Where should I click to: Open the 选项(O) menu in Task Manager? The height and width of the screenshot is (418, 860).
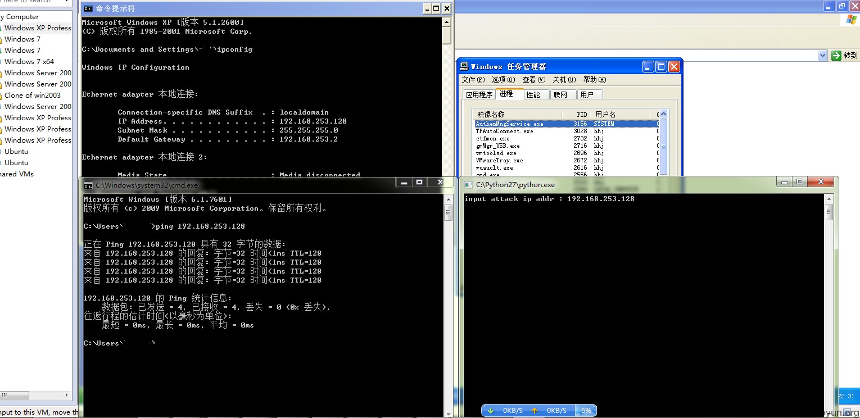coord(503,80)
